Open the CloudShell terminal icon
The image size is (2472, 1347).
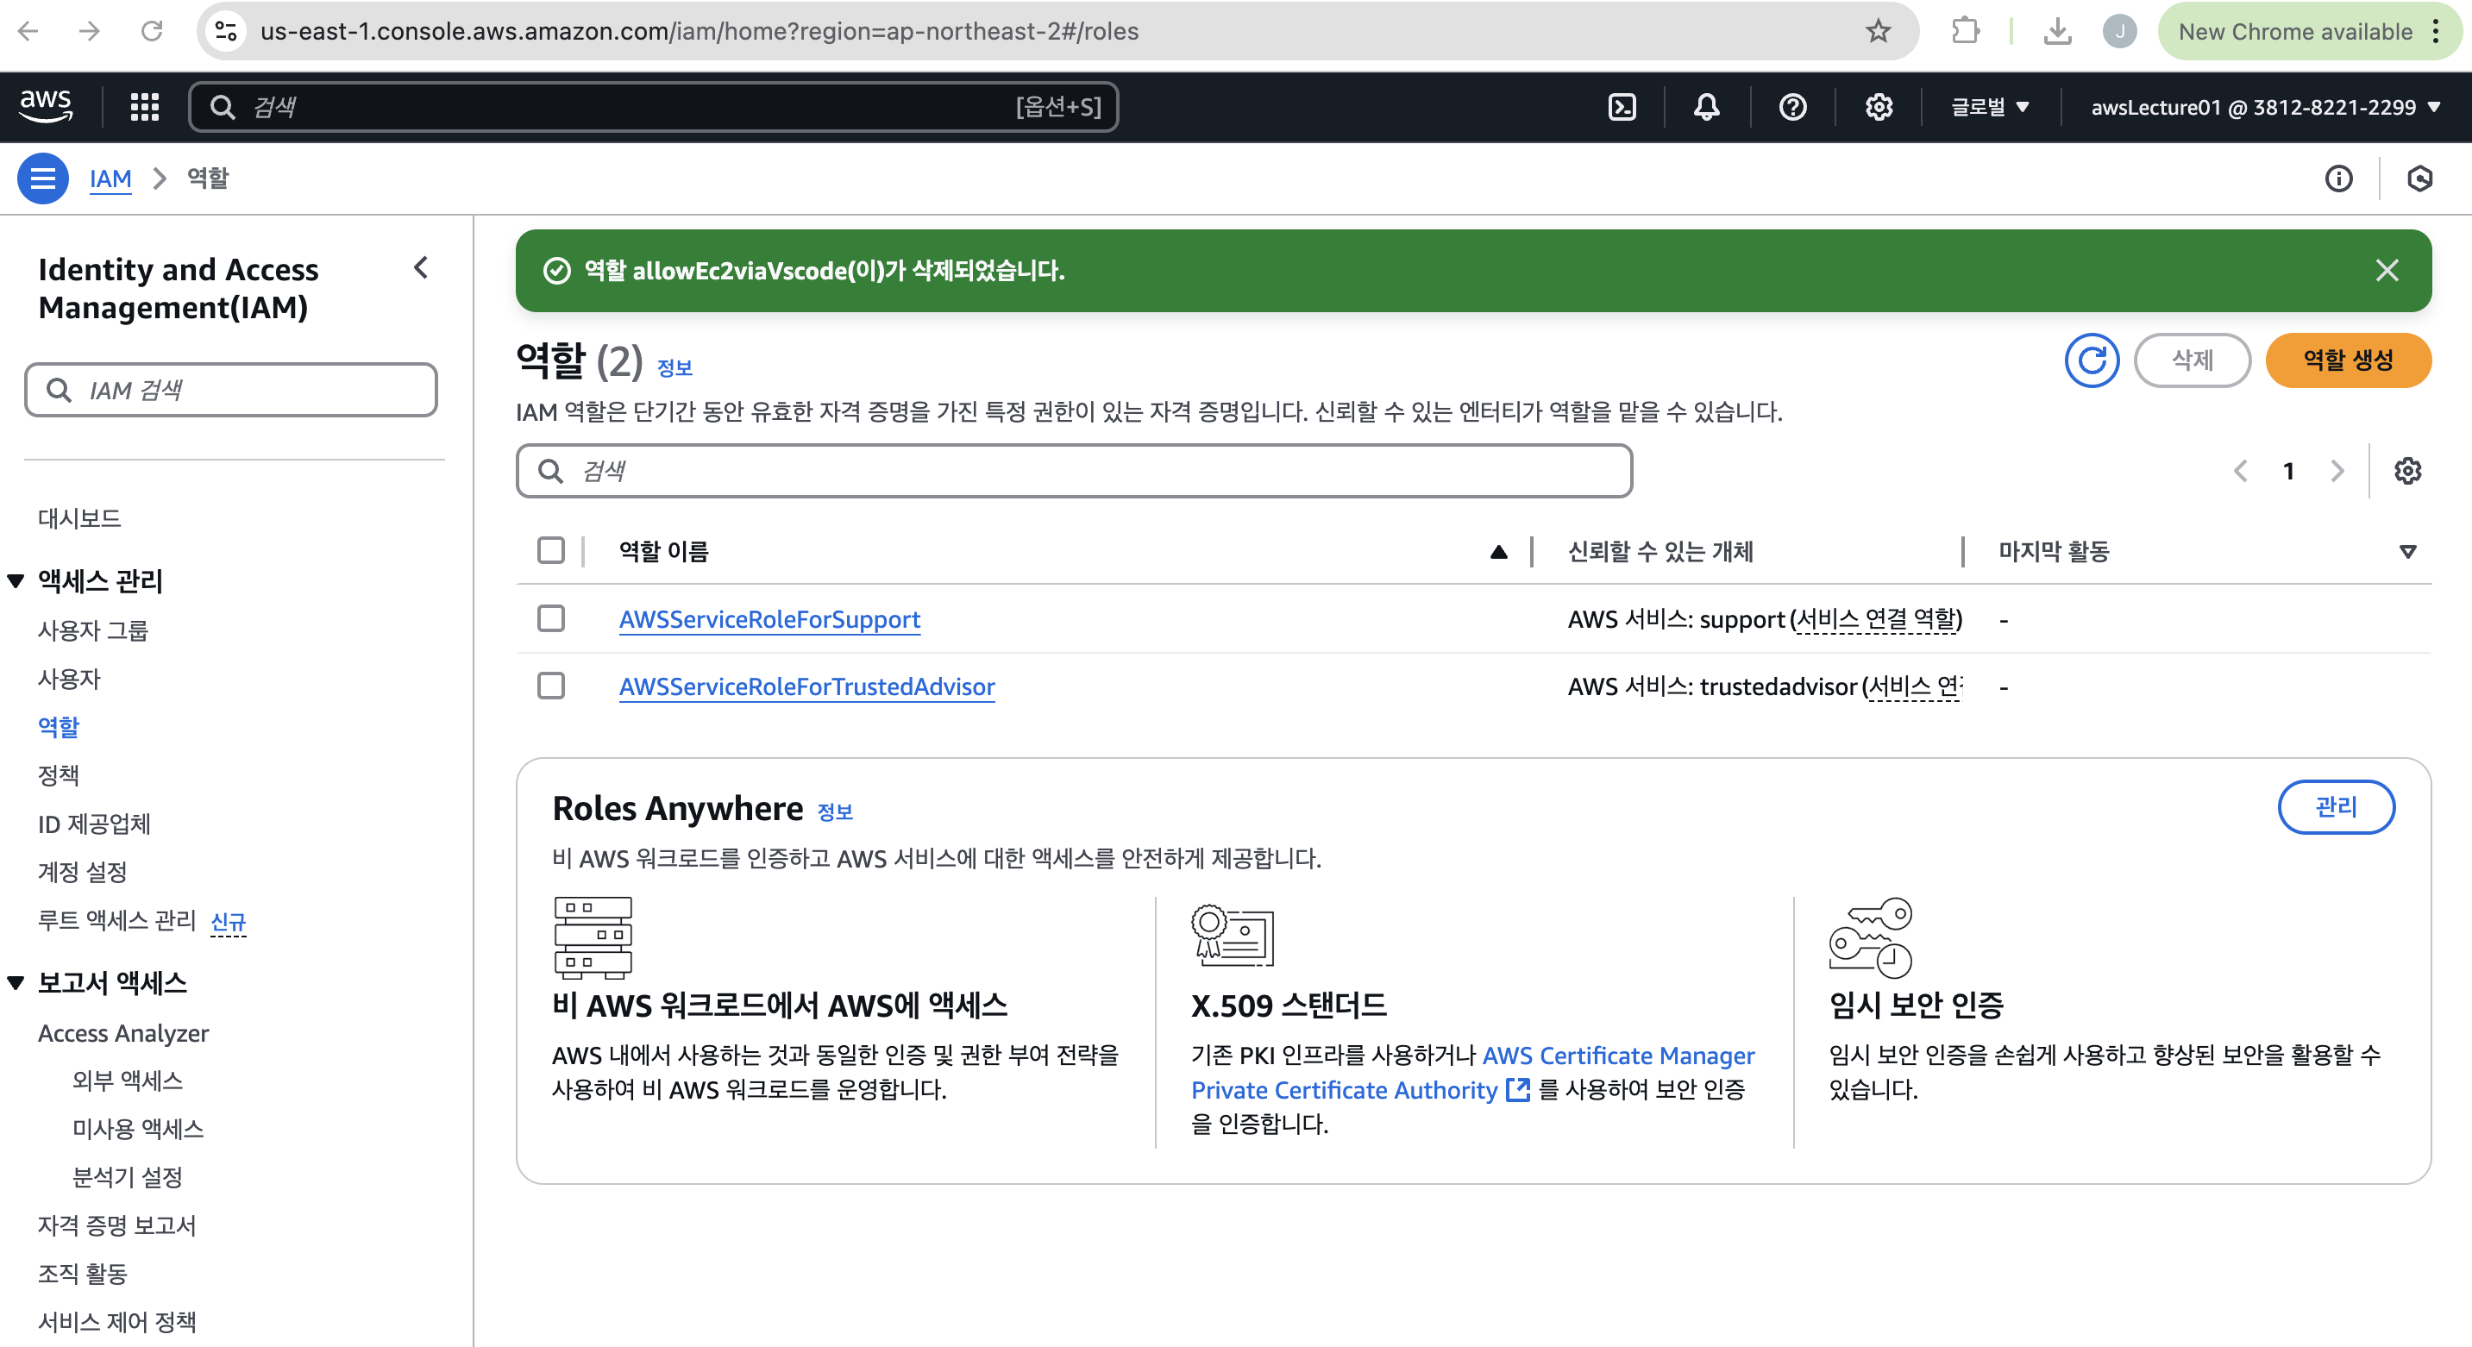tap(1622, 106)
